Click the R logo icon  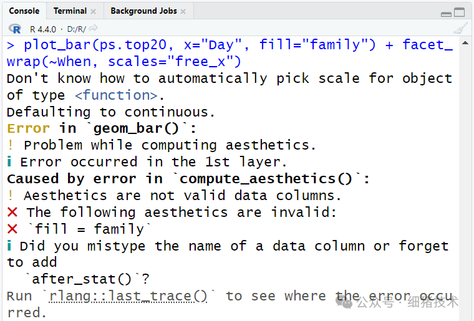click(x=15, y=29)
